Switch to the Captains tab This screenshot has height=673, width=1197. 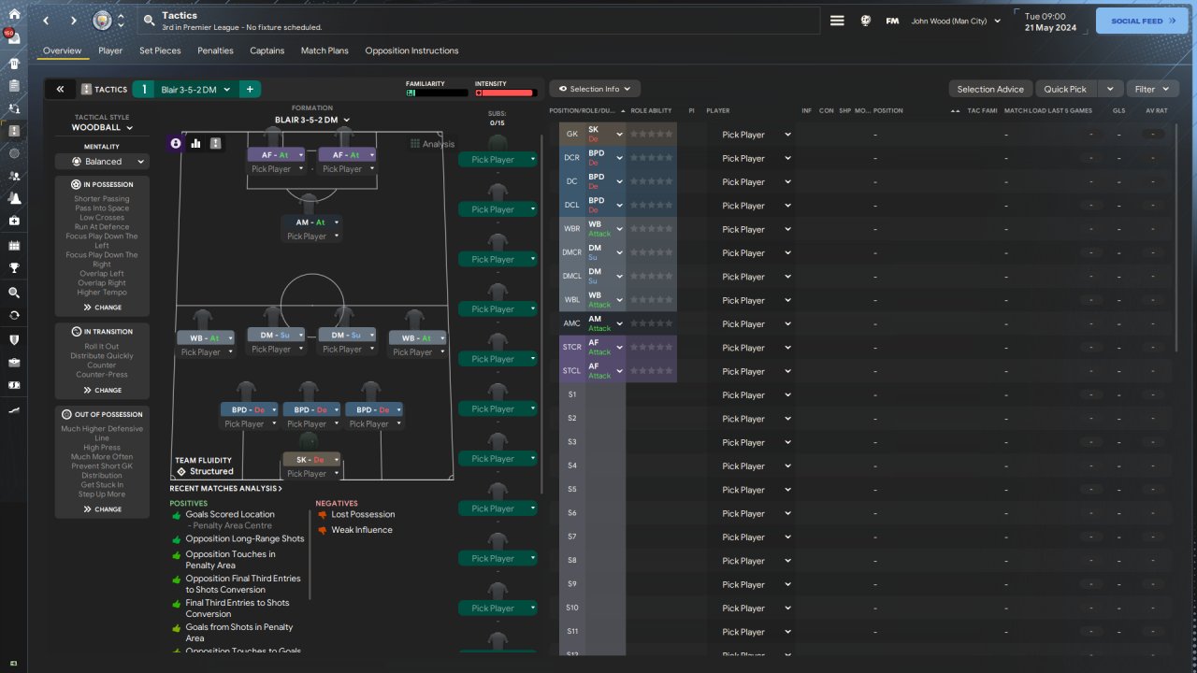tap(267, 50)
